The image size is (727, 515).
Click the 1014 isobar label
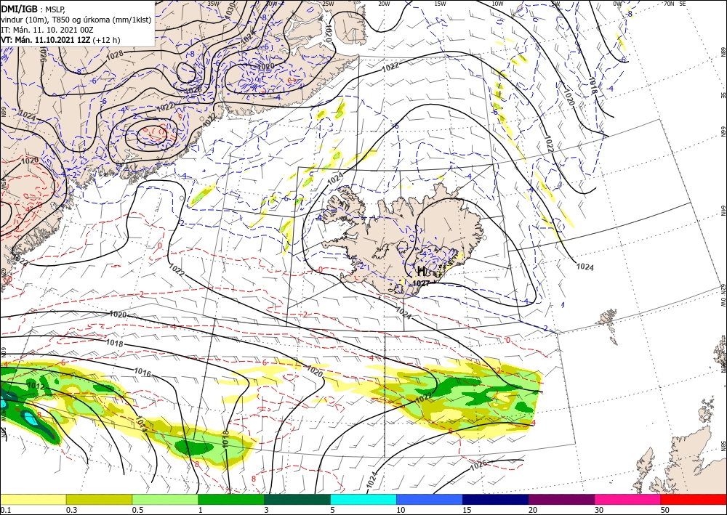click(141, 424)
